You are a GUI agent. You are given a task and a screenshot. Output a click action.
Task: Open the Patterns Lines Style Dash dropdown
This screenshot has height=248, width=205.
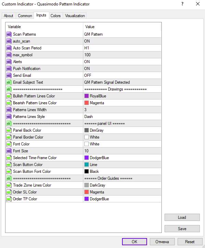click(x=122, y=117)
